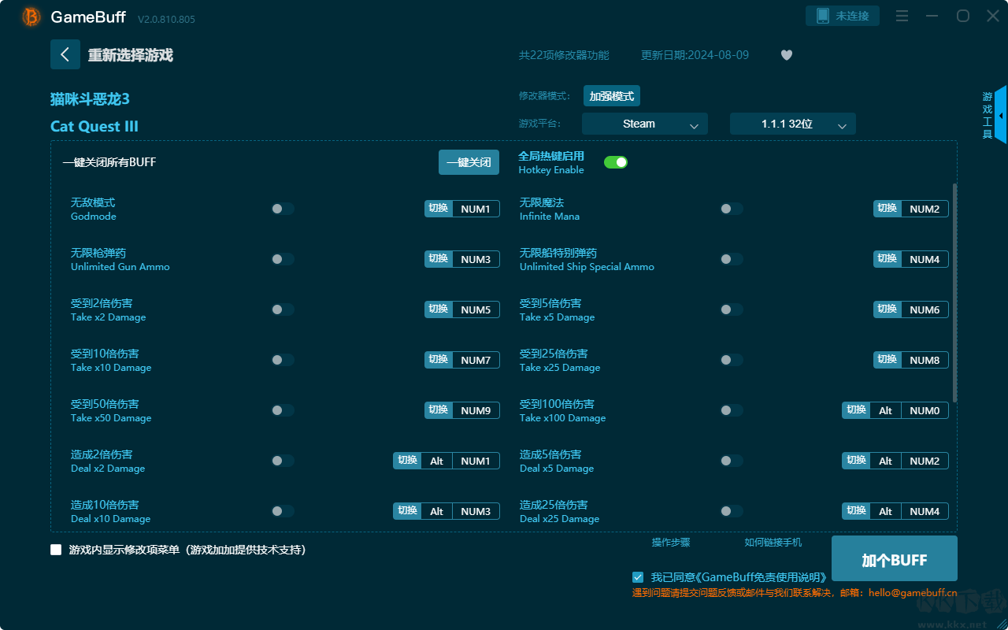The width and height of the screenshot is (1008, 630).
Task: Click 切换 for Take x100 Damage hotkey
Action: click(x=856, y=410)
